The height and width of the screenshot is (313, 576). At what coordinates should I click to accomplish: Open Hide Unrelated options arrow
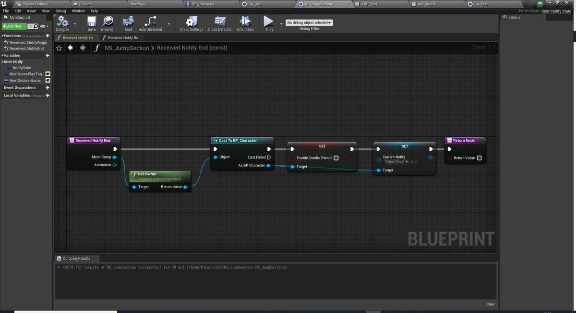[168, 23]
